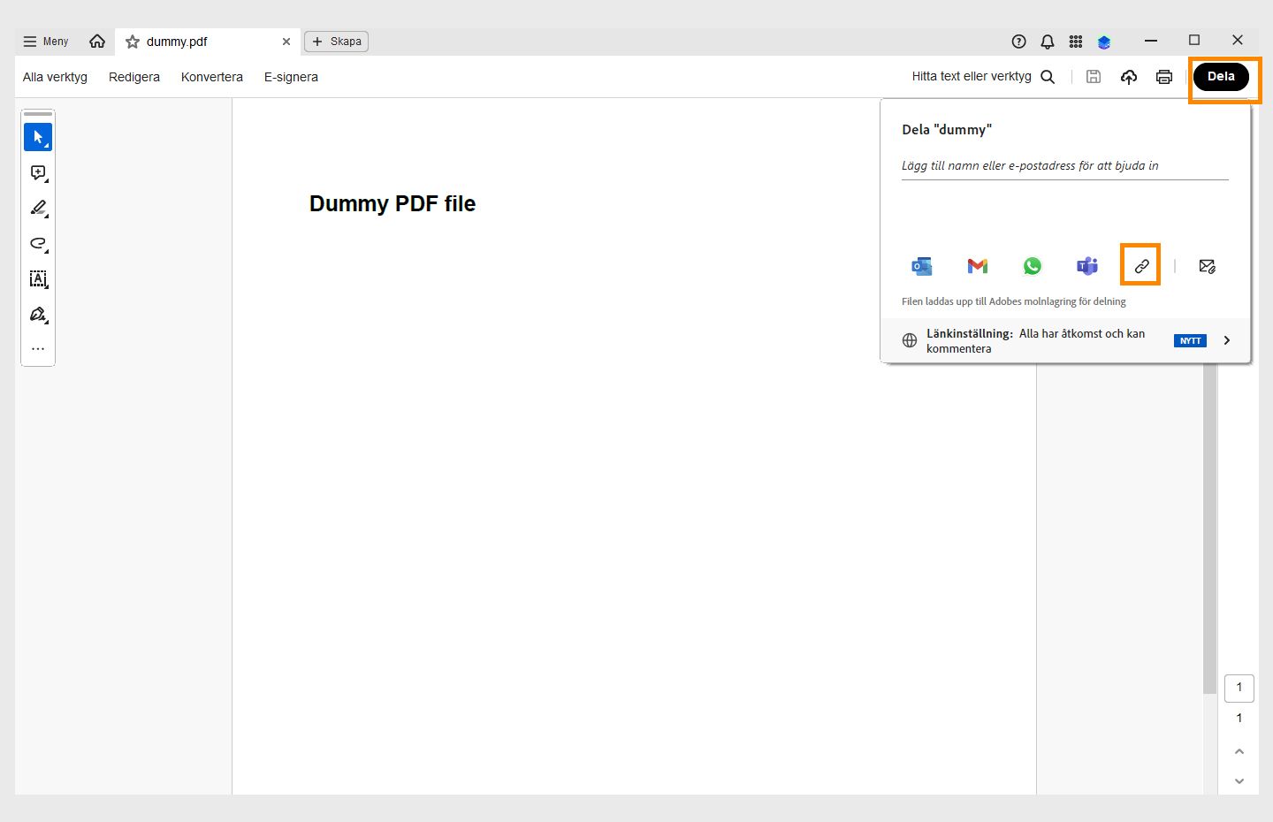Show more tools with ellipsis
The width and height of the screenshot is (1273, 822).
pos(38,349)
